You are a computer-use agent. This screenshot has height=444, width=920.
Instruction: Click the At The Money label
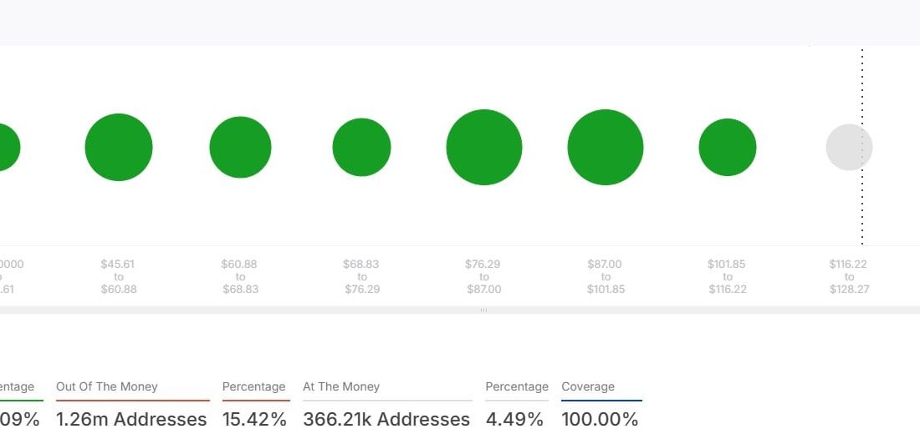pyautogui.click(x=341, y=386)
